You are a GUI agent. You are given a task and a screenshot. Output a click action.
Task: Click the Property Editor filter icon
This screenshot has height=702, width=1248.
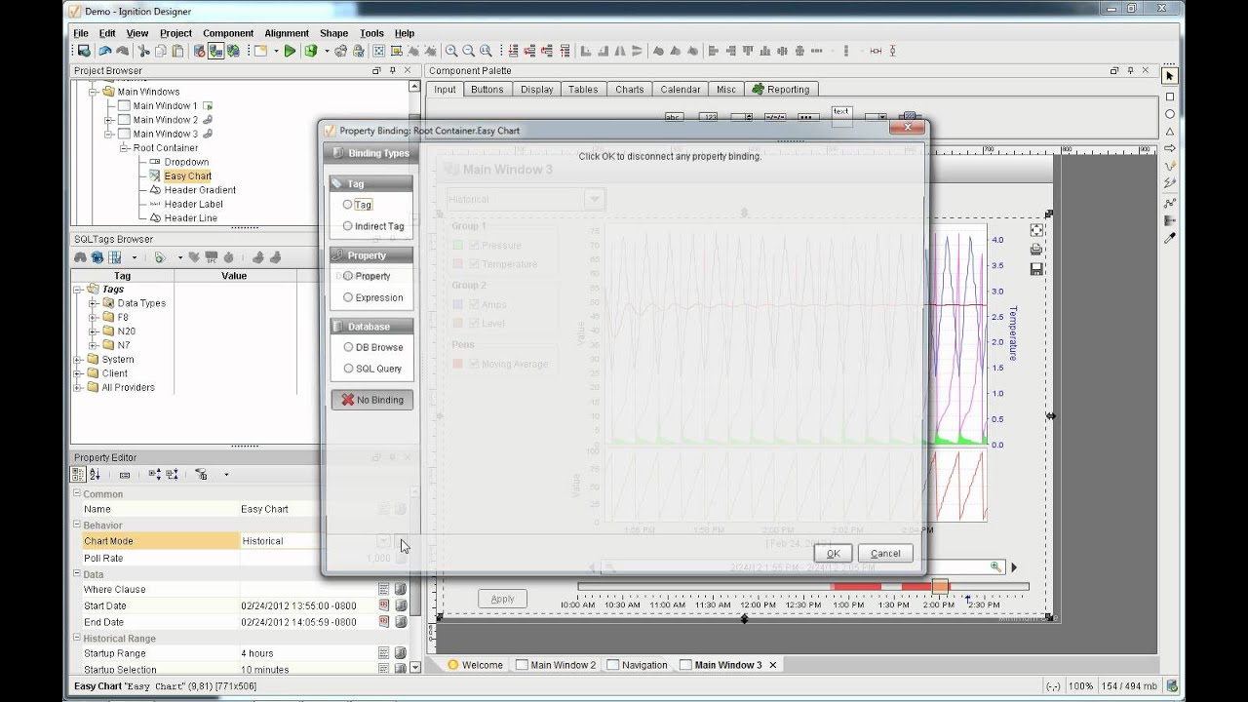click(x=201, y=475)
